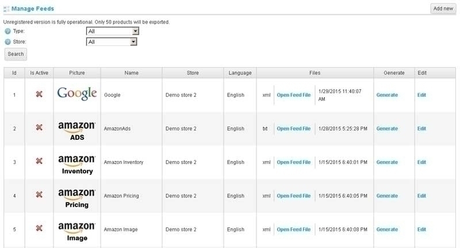
Task: Click the name cell 'Amazon Image'
Action: coord(121,230)
